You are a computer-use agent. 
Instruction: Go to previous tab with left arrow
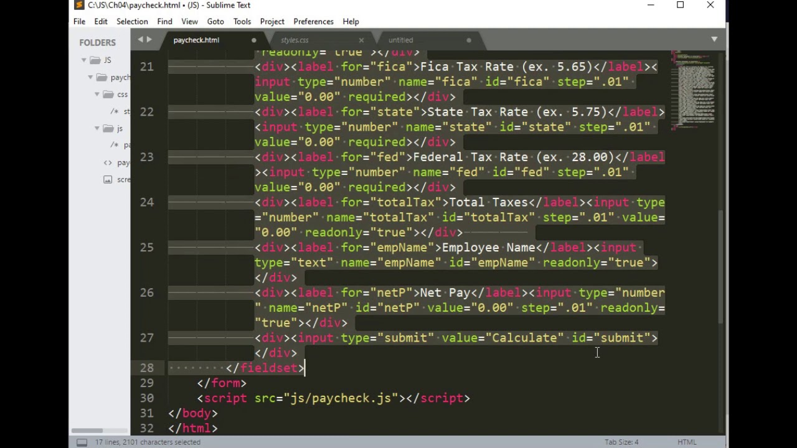coord(141,40)
